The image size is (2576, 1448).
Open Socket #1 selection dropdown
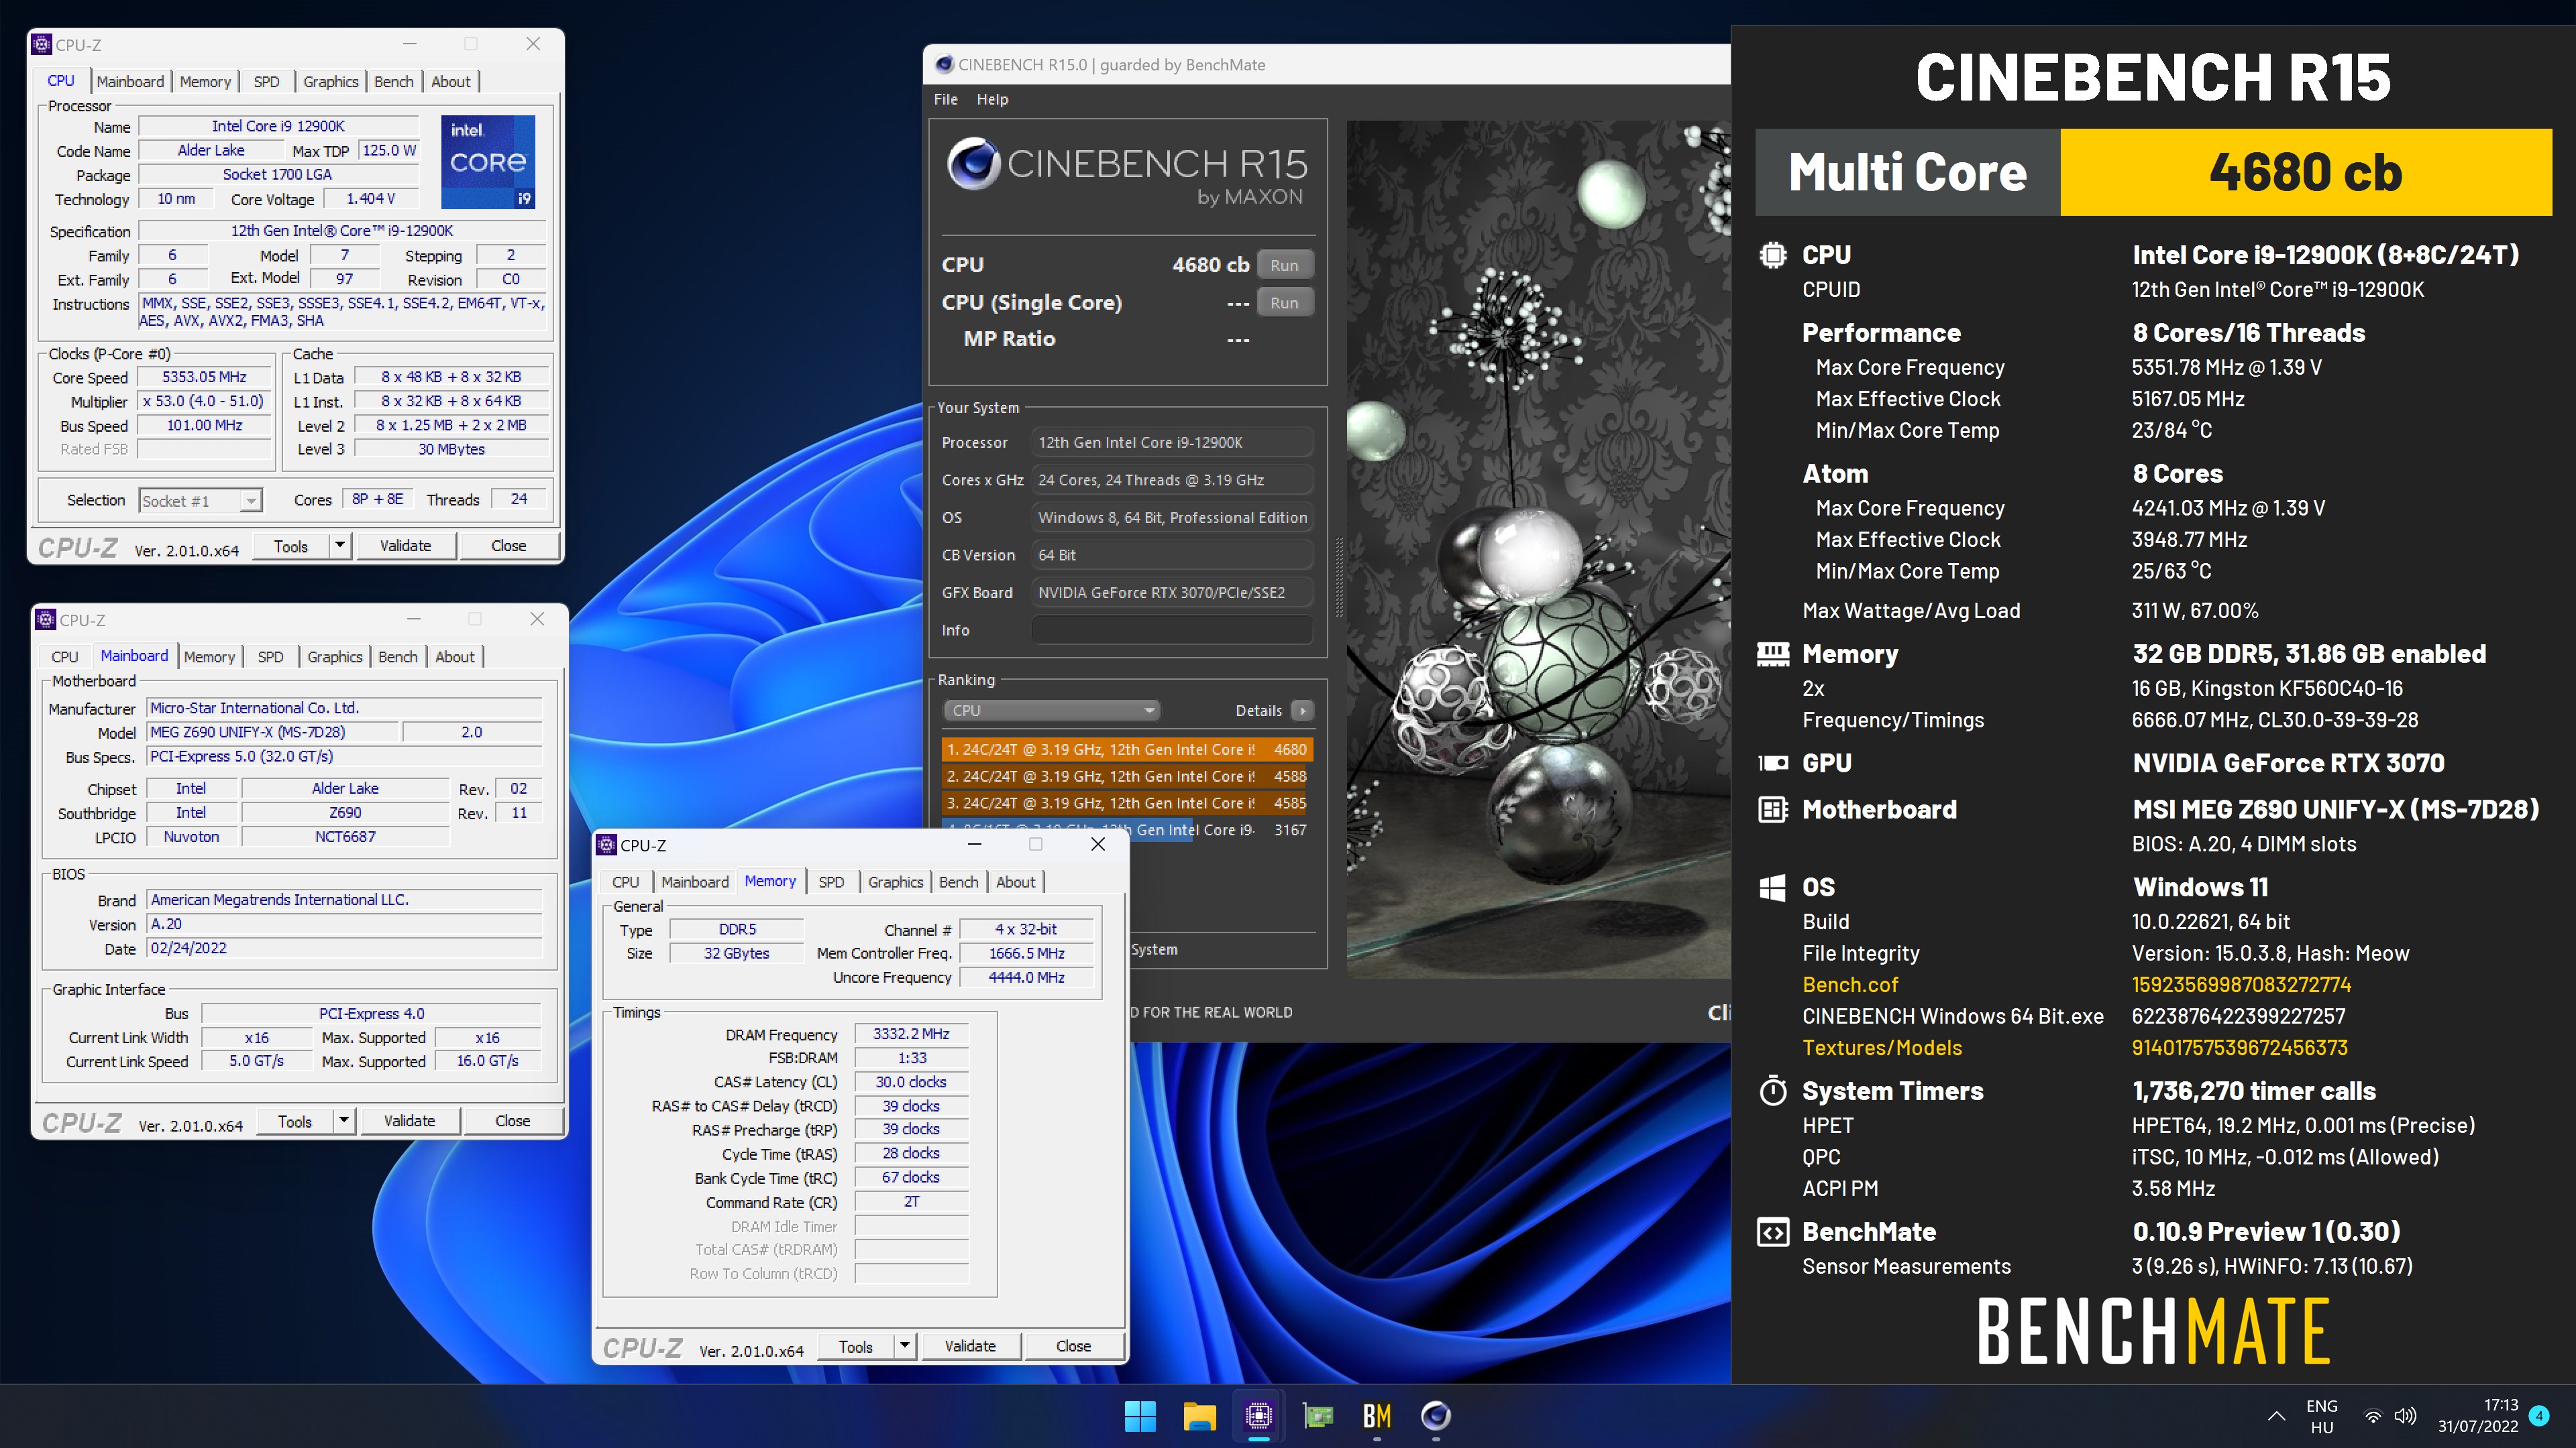[200, 501]
